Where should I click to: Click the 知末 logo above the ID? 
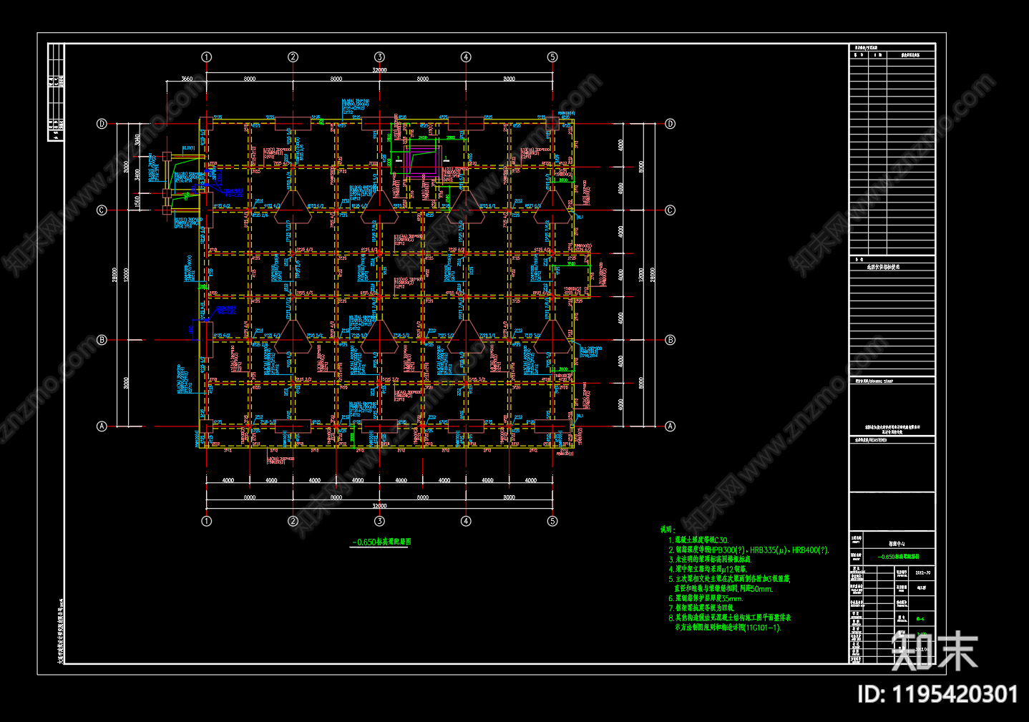935,652
